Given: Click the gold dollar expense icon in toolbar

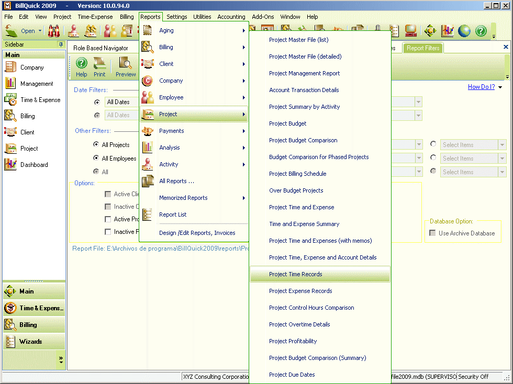Looking at the screenshot, I should [91, 31].
